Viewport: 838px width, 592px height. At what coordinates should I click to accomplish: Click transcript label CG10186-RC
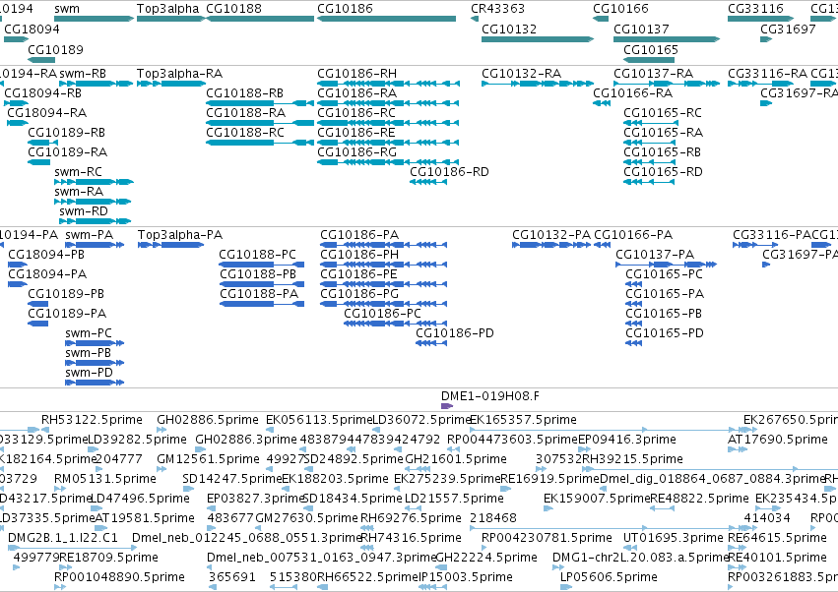pos(355,113)
